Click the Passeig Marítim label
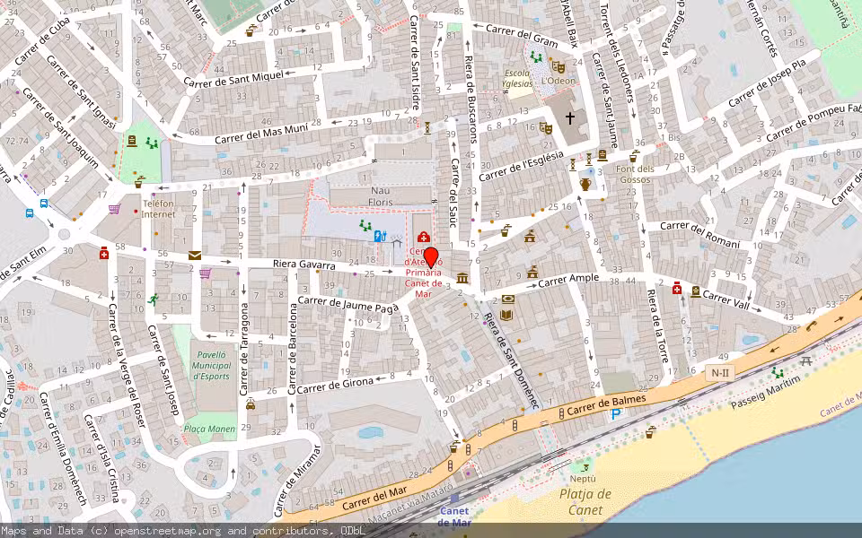This screenshot has width=862, height=538. [766, 393]
